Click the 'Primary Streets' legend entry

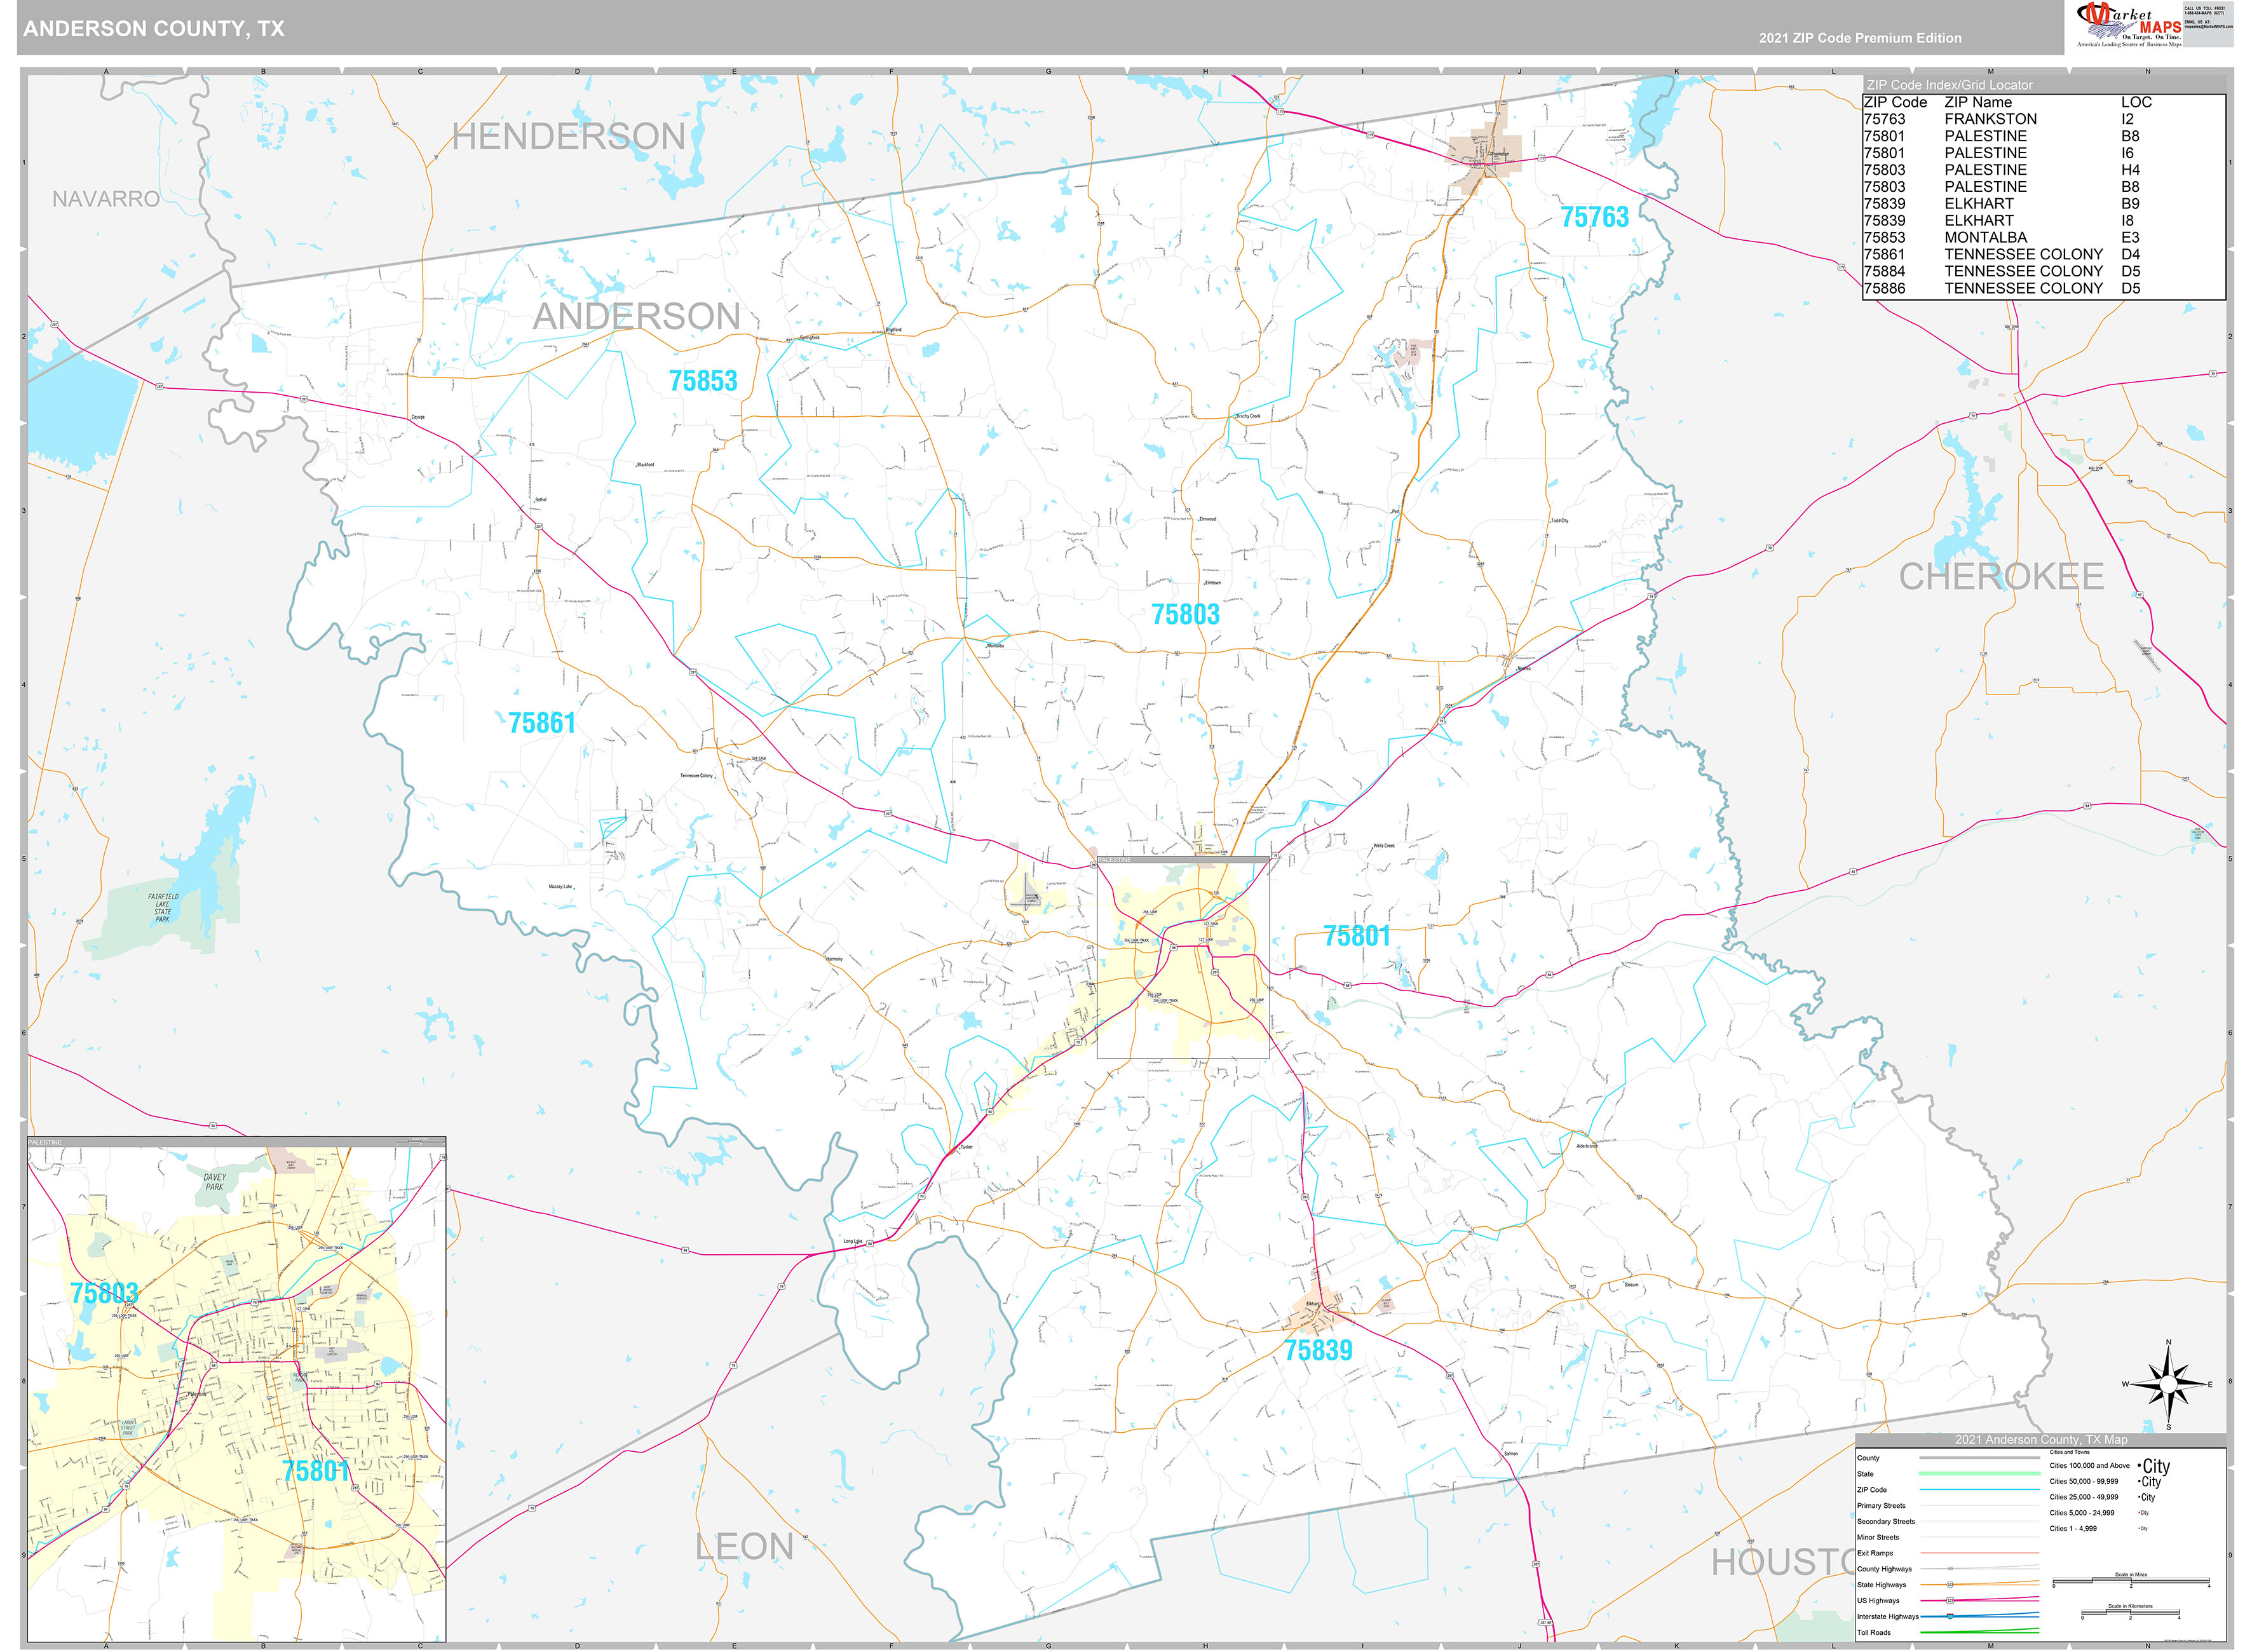tap(1881, 1506)
